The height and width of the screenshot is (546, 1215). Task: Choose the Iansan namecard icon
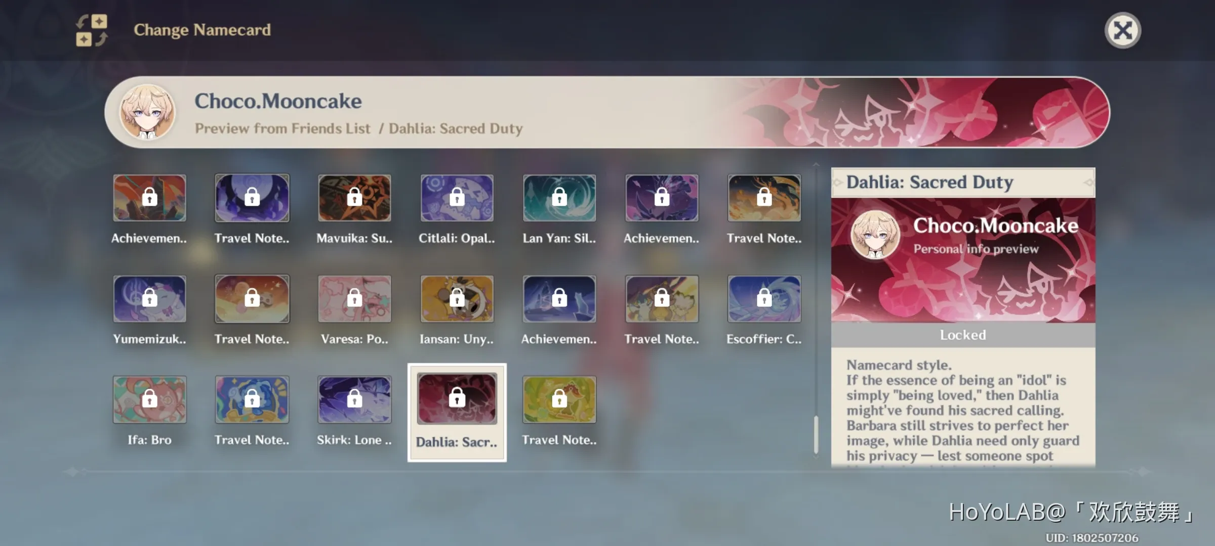tap(457, 299)
